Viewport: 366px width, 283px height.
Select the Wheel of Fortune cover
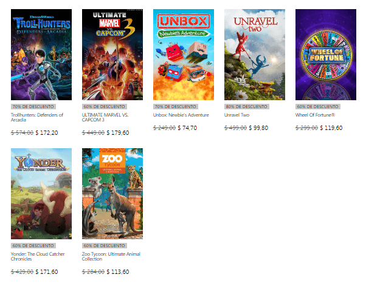326,55
